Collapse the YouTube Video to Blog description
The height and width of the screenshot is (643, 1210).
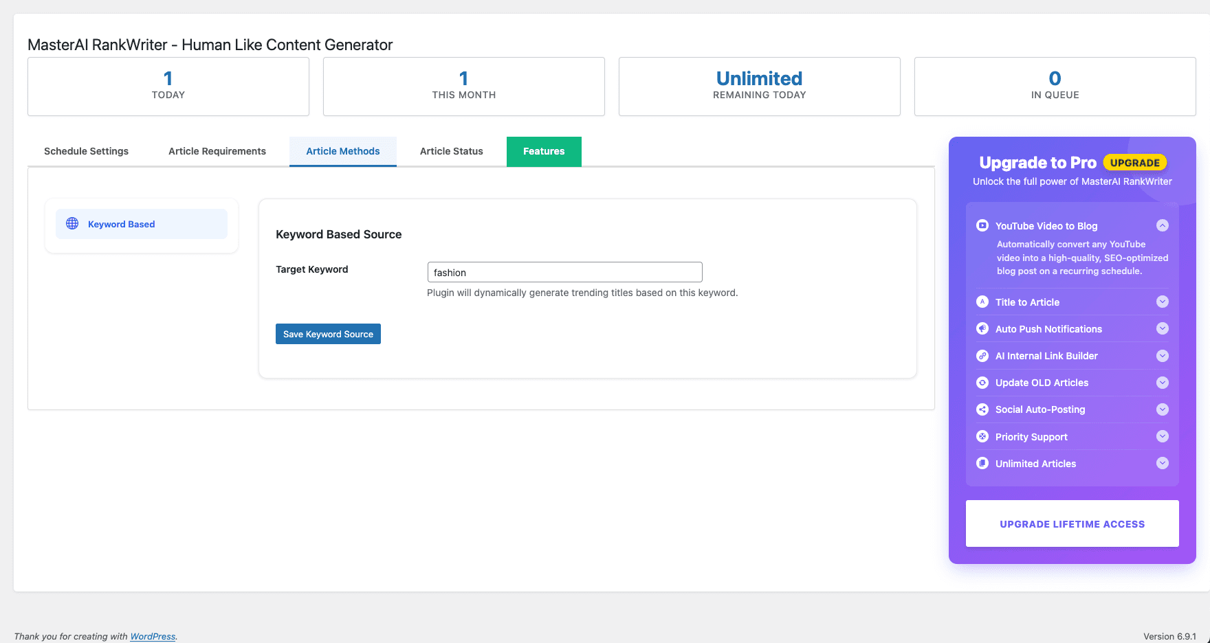[x=1163, y=225]
